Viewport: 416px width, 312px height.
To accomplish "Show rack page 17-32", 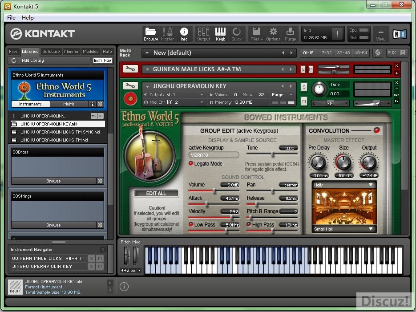I will [x=326, y=53].
